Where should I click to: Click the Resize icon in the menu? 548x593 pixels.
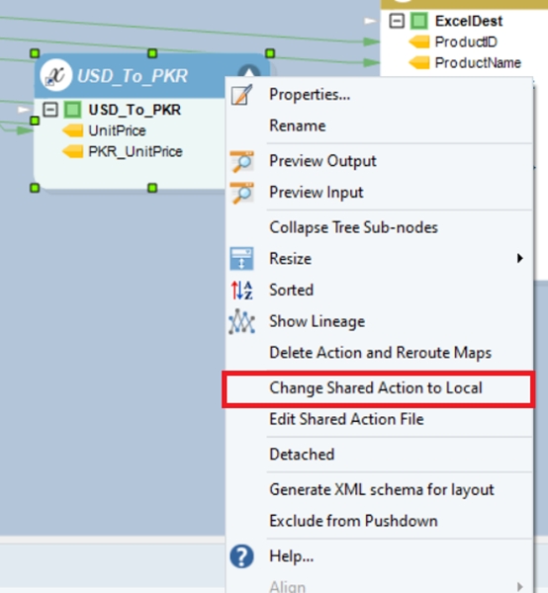pyautogui.click(x=241, y=259)
